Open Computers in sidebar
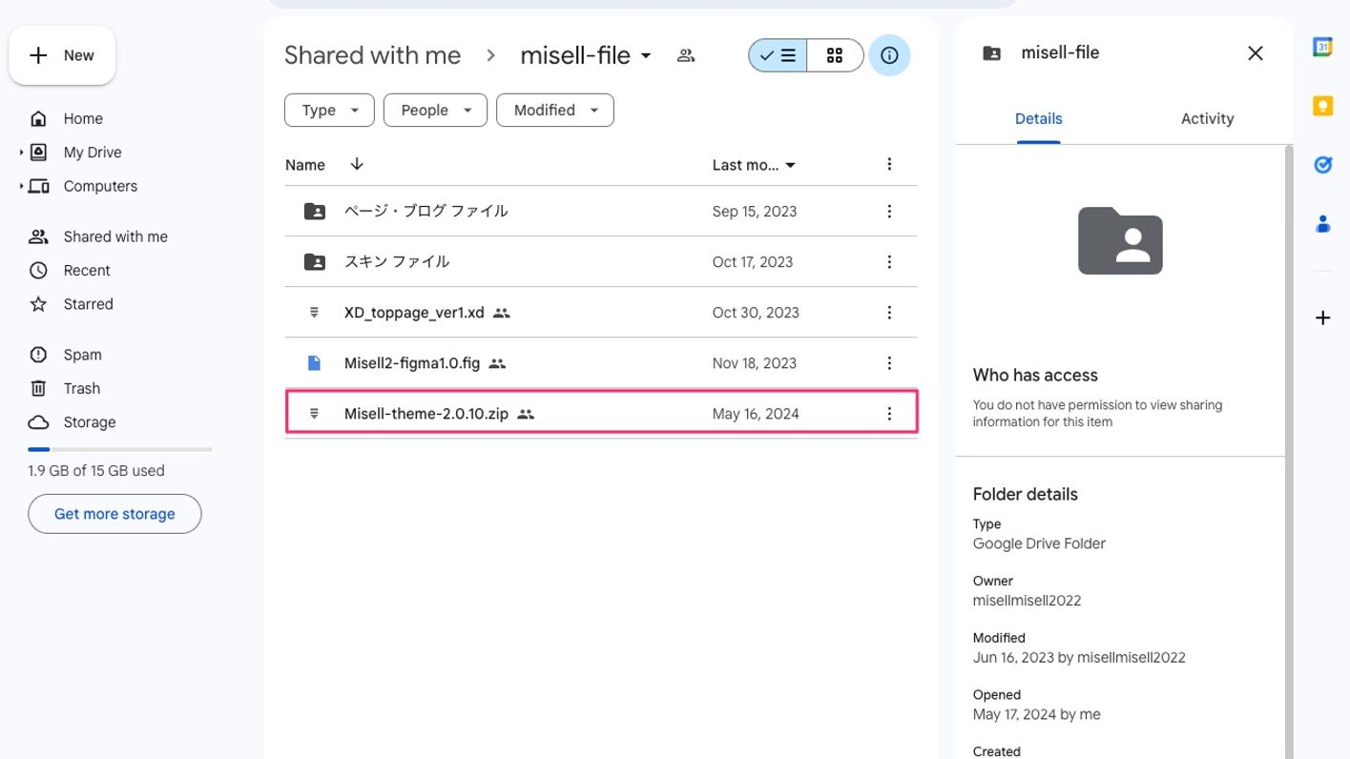This screenshot has height=759, width=1350. pyautogui.click(x=100, y=186)
